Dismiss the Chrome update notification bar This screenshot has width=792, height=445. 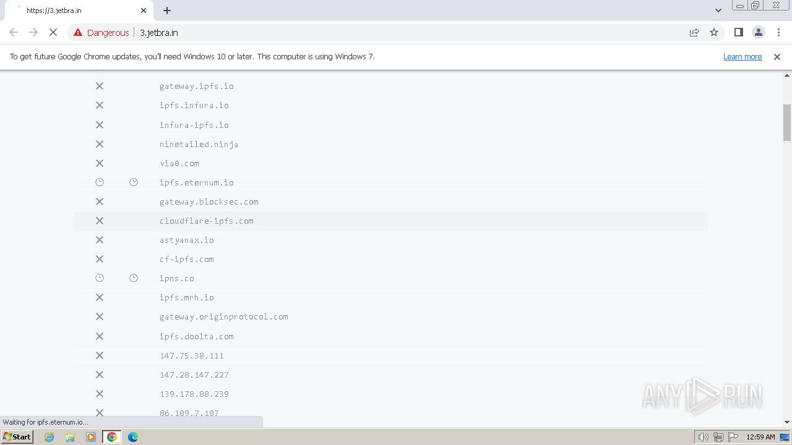pyautogui.click(x=777, y=56)
